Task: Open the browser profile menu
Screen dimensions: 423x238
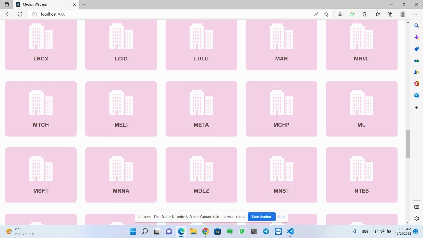Action: (x=403, y=14)
